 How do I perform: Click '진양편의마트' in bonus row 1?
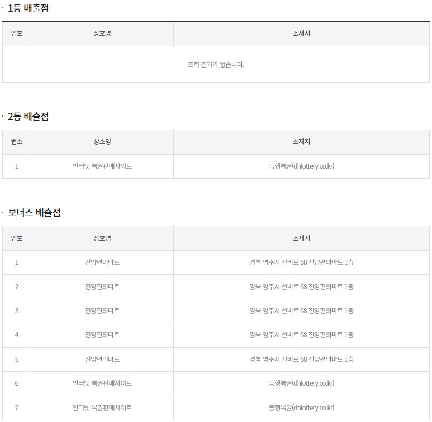(102, 262)
